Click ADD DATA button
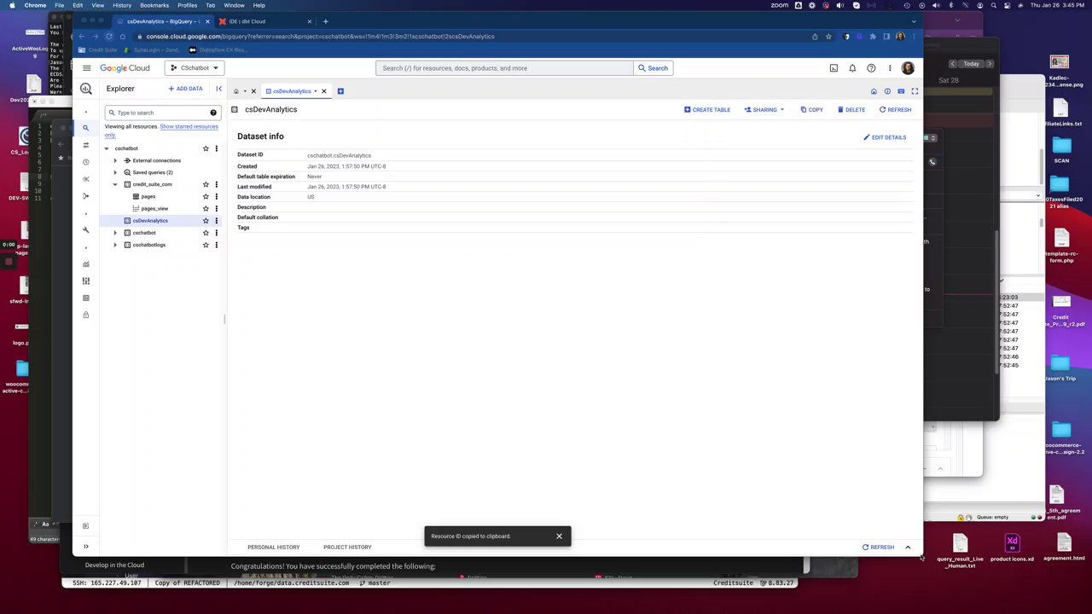 pyautogui.click(x=186, y=89)
